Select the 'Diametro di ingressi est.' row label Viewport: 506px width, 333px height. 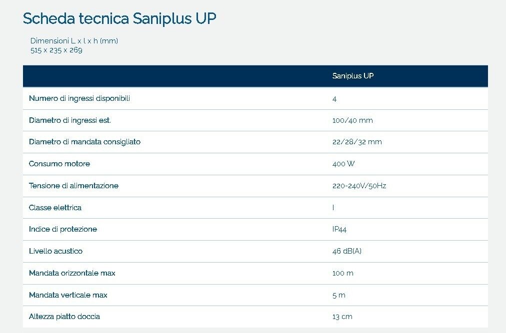[x=69, y=120]
